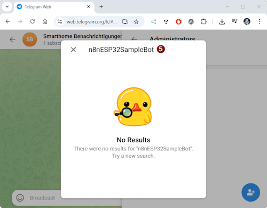Open the browser profile avatar
This screenshot has width=267, height=208.
247,22
